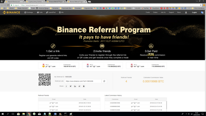
Task: Open the Orders menu
Action: [x=155, y=12]
